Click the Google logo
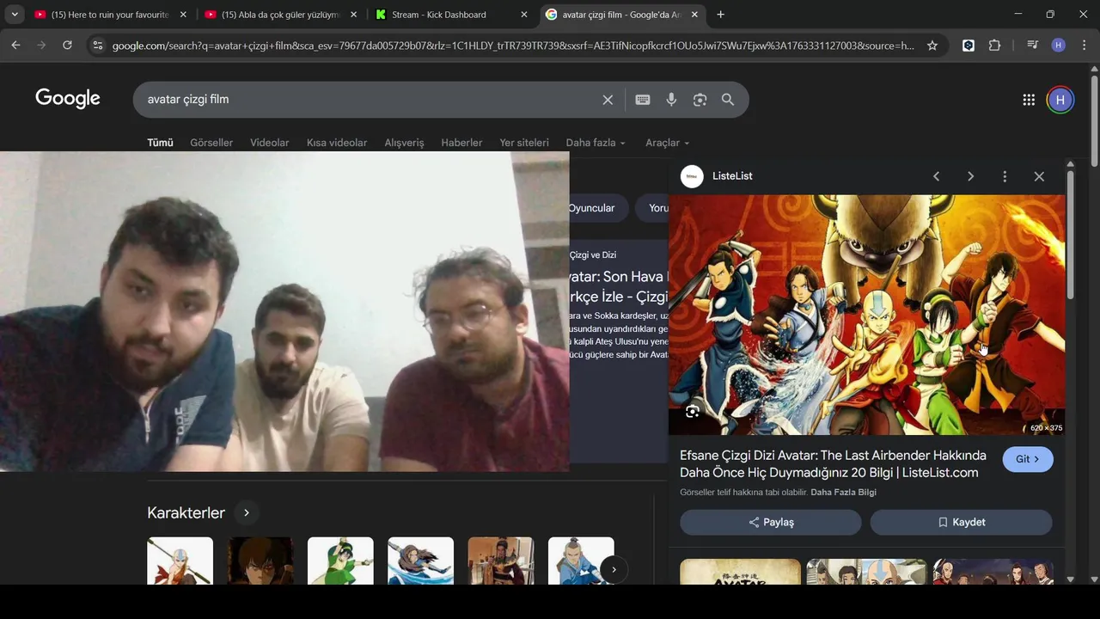 [x=68, y=99]
